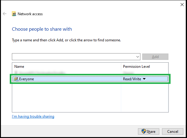Click the Permission Level column header
The image size is (187, 138).
click(136, 67)
